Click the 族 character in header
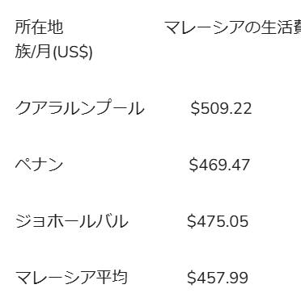This screenshot has width=301, height=293. point(23,52)
